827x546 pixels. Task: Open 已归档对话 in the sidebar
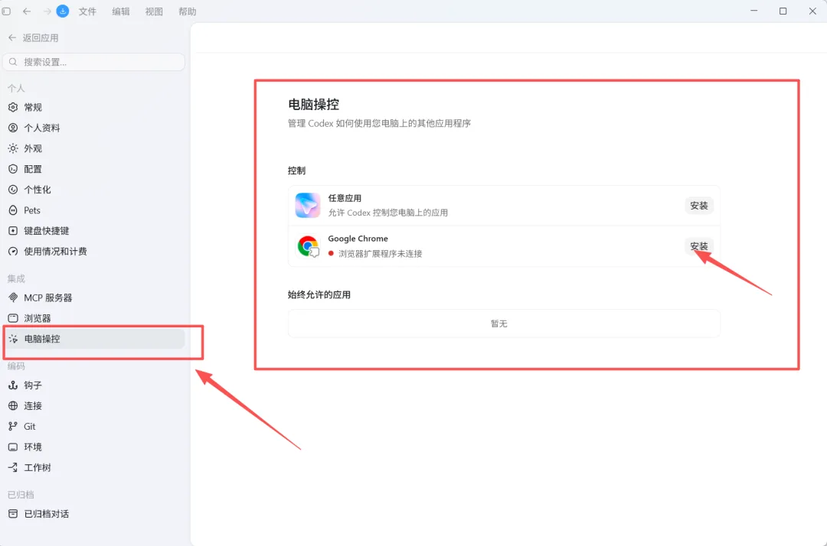point(94,514)
